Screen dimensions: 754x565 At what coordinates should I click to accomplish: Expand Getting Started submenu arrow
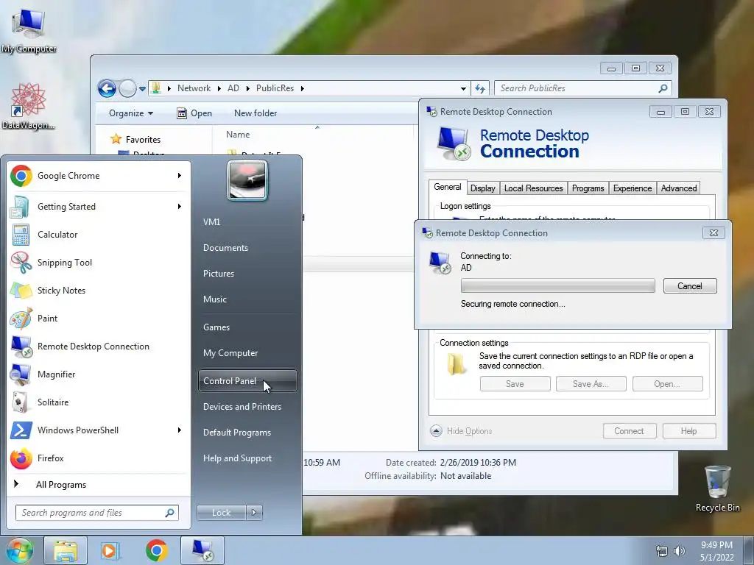tap(180, 207)
